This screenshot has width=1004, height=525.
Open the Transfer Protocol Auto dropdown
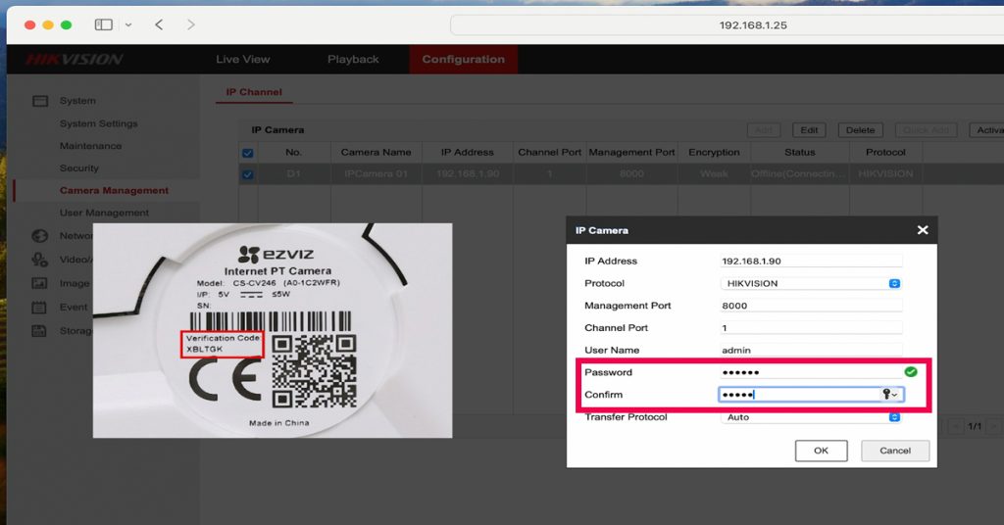(x=811, y=417)
